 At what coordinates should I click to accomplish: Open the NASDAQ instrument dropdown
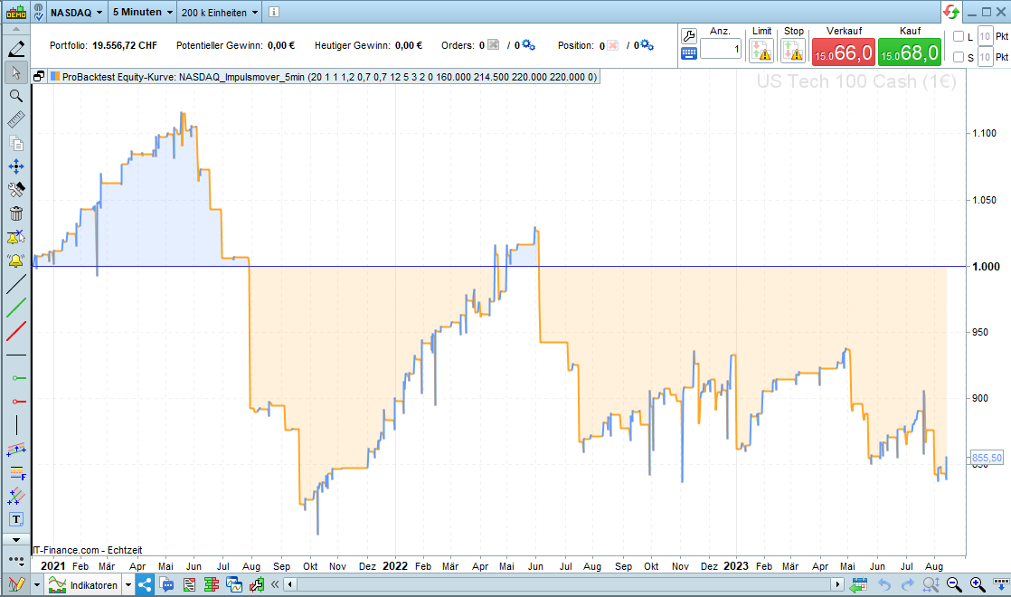(x=77, y=13)
